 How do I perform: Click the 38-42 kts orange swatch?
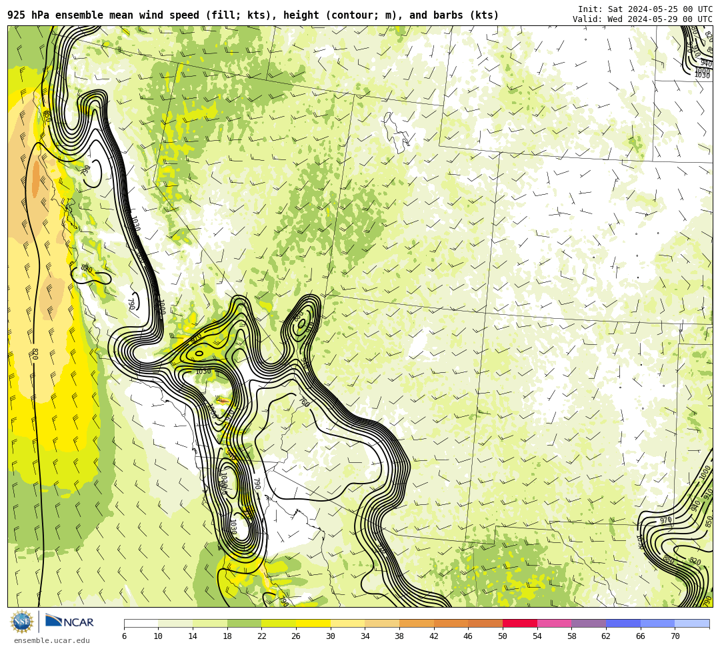pyautogui.click(x=417, y=623)
